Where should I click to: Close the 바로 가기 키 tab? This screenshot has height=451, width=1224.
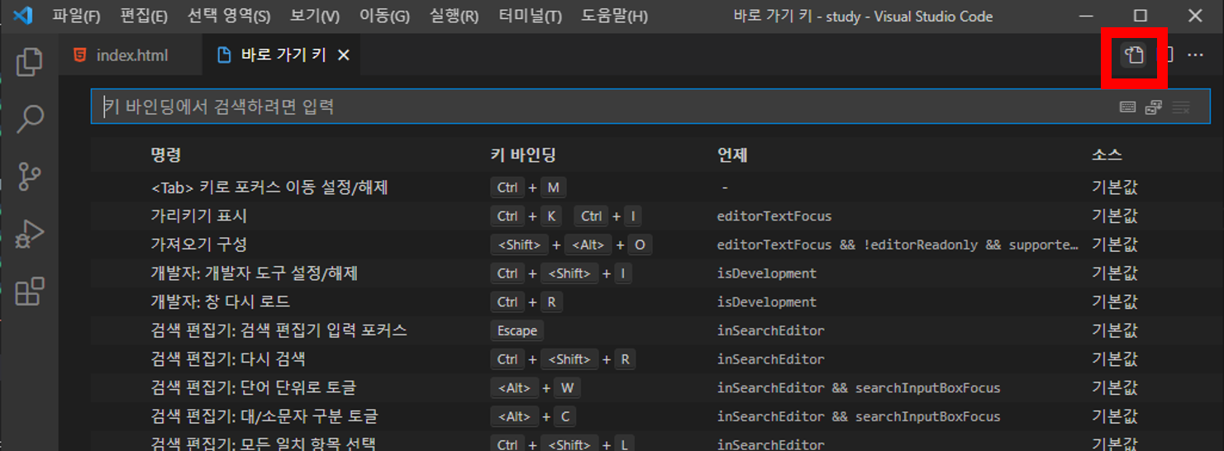click(344, 55)
